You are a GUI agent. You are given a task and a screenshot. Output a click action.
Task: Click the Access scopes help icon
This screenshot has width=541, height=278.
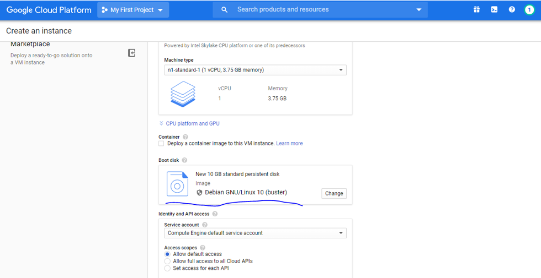(x=203, y=248)
